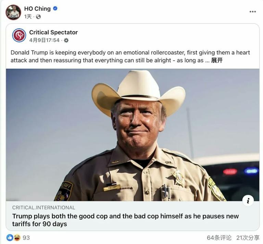Click the 4月9日17:54 shared post timestamp

click(44, 40)
